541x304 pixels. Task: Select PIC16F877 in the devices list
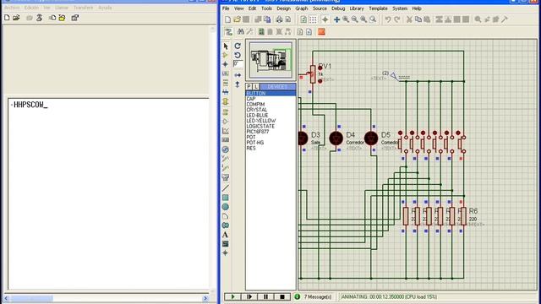pos(257,132)
